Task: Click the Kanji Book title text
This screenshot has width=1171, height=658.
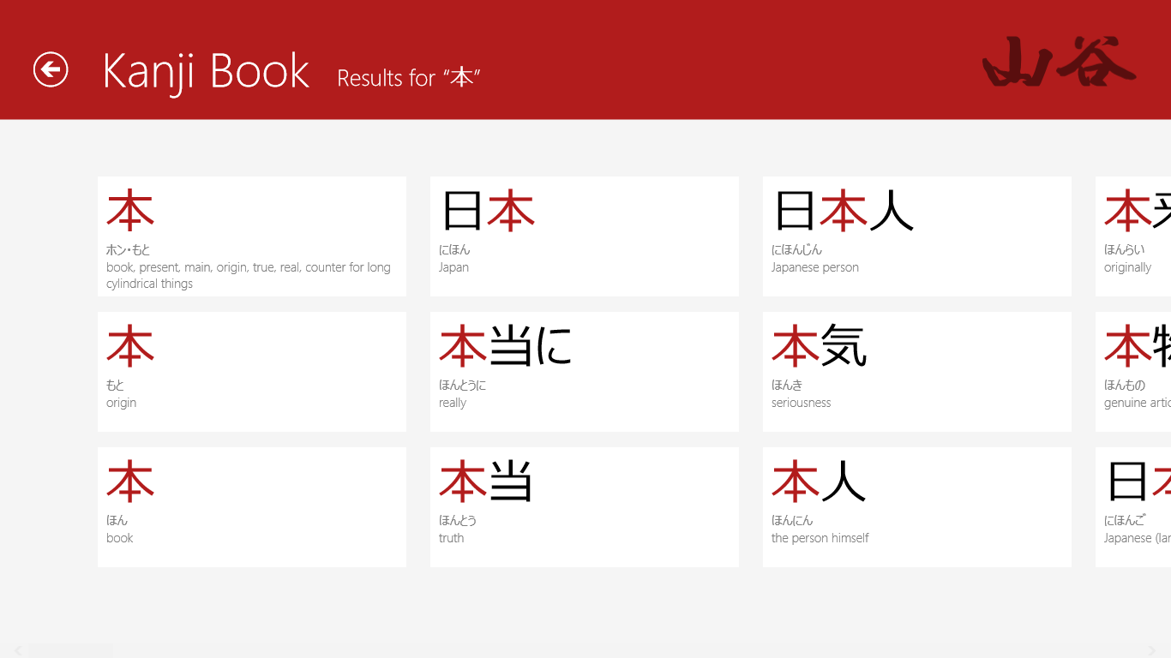Action: coord(206,70)
